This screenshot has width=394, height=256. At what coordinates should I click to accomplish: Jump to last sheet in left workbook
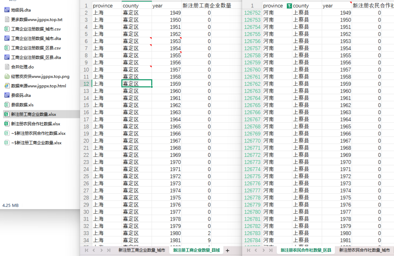coord(109,250)
